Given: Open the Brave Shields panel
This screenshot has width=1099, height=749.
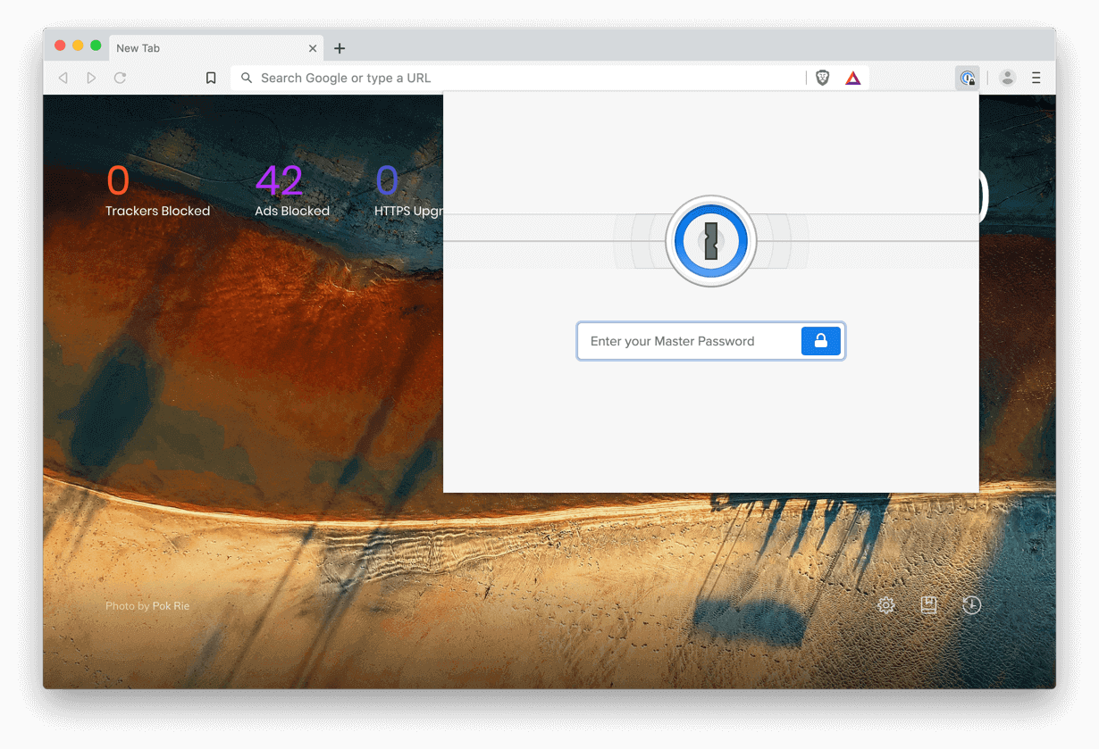Looking at the screenshot, I should click(x=821, y=78).
